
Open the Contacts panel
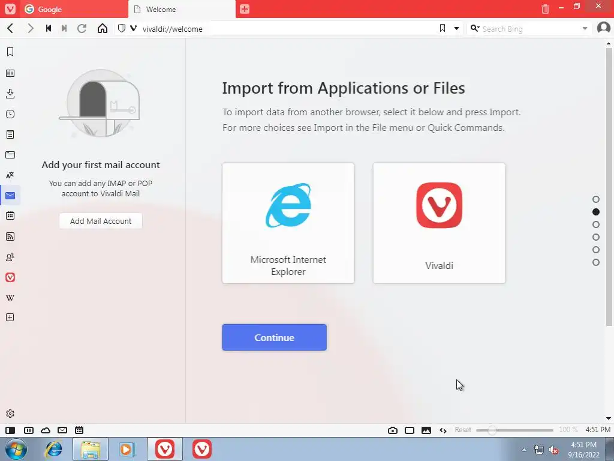[10, 257]
